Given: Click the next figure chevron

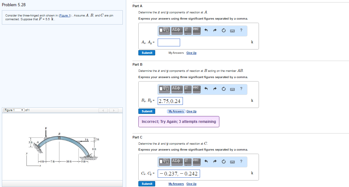Looking at the screenshot, I should (x=114, y=110).
